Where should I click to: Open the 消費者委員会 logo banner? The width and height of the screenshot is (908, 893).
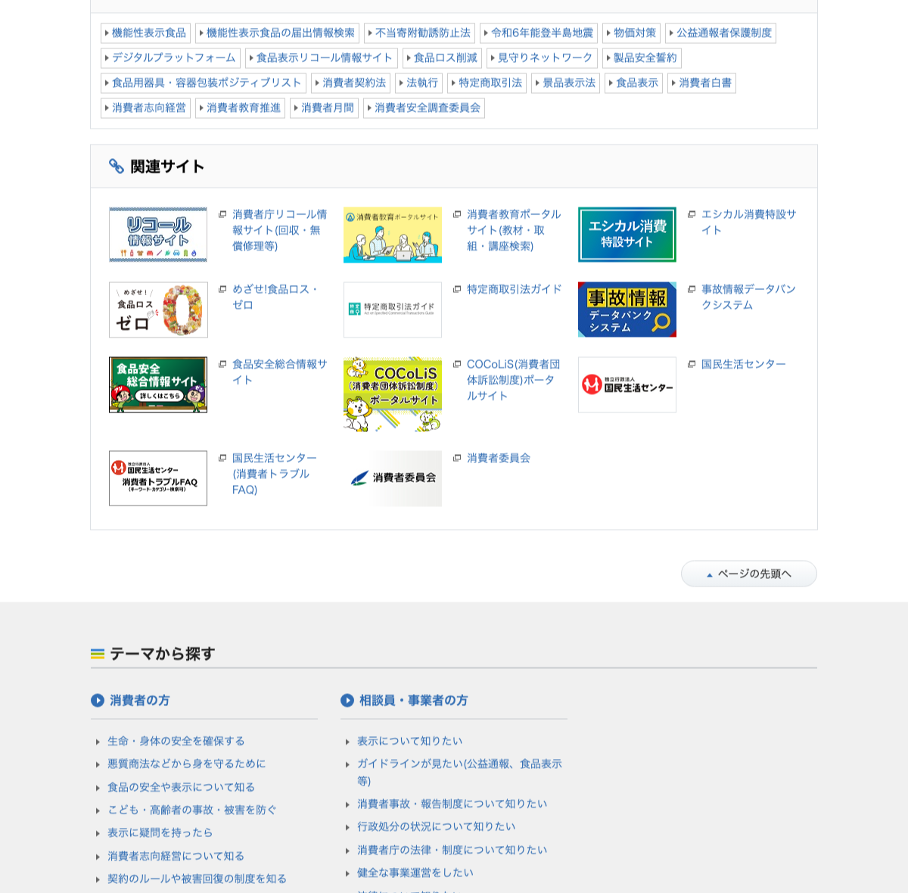click(393, 478)
